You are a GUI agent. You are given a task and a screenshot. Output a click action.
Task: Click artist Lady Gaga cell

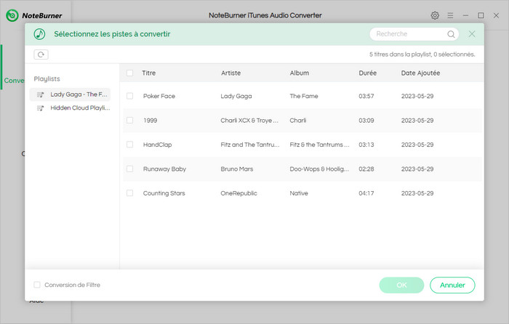pyautogui.click(x=236, y=96)
